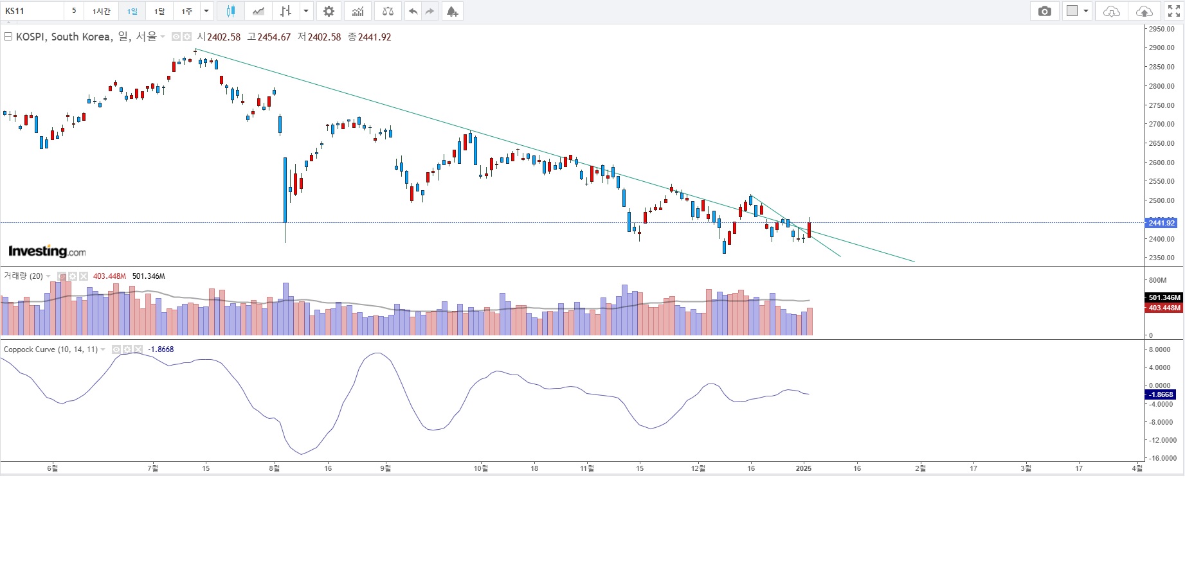Viewport: 1185px width, 566px height.
Task: Open chart properties with the gear icon
Action: pyautogui.click(x=329, y=11)
